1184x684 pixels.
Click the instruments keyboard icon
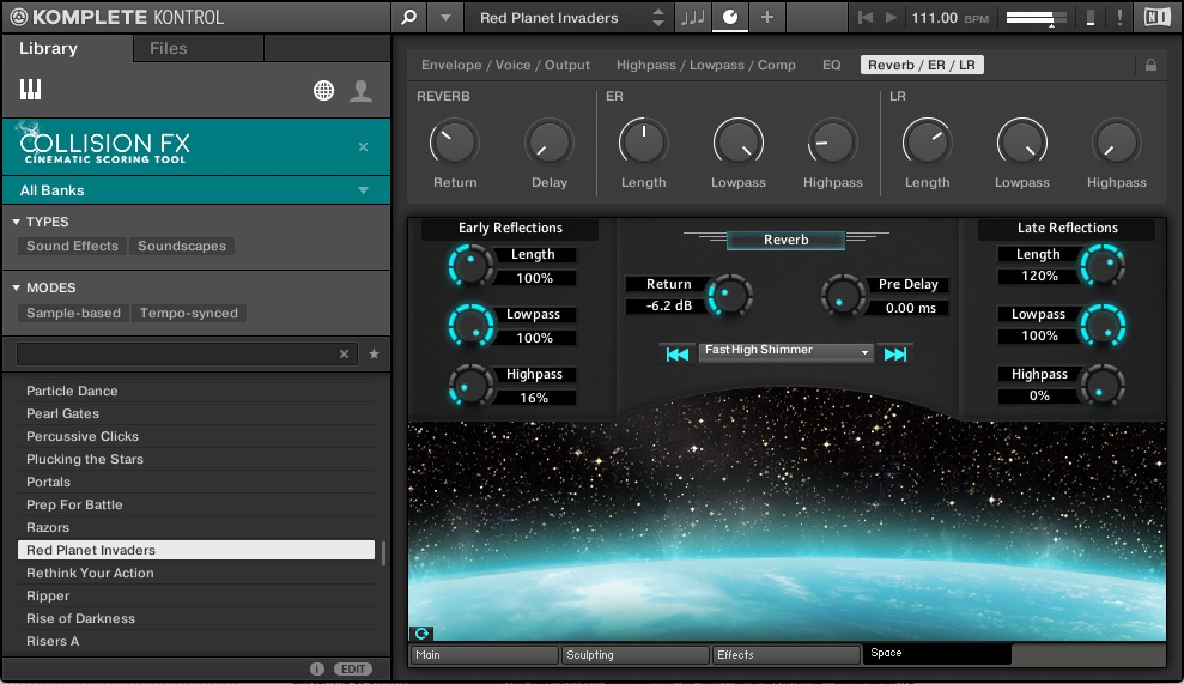[x=31, y=90]
